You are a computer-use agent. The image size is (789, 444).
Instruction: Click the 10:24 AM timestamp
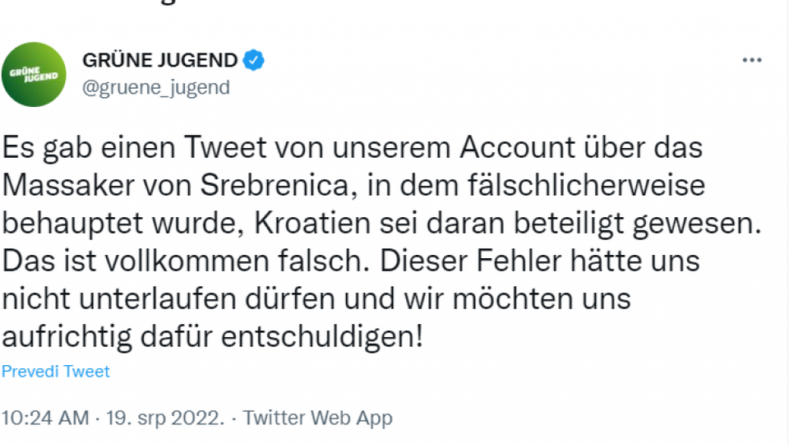(45, 418)
